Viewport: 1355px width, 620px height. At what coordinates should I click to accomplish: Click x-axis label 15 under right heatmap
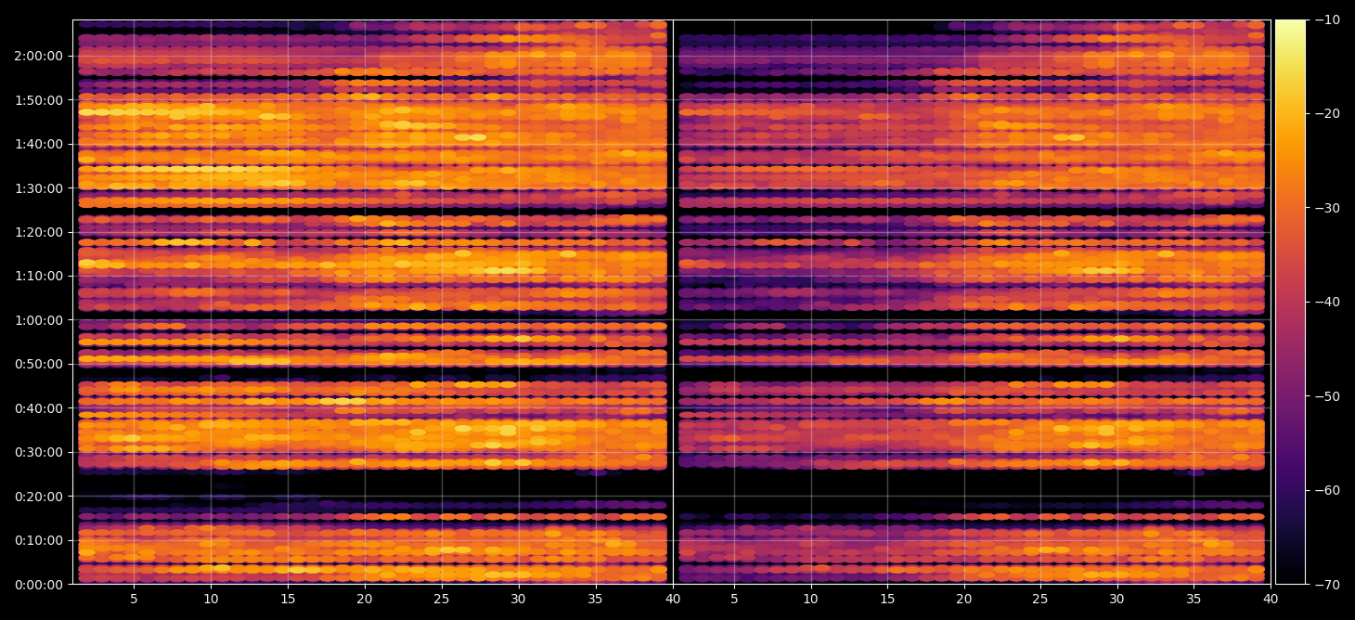(888, 600)
